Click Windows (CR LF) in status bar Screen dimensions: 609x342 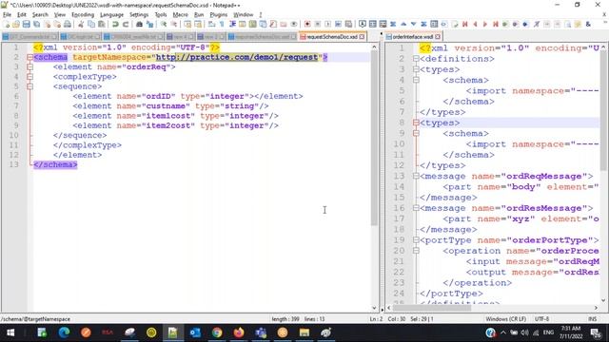[x=505, y=319]
